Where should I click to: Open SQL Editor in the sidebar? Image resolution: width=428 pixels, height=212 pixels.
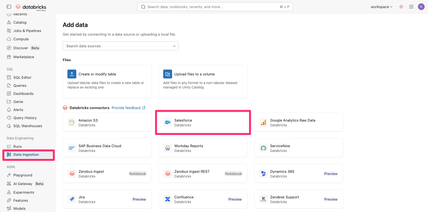(22, 77)
